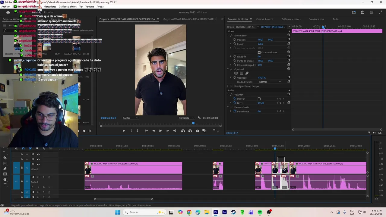Expand the Rotación property
386x217 pixels.
(x=231, y=57)
